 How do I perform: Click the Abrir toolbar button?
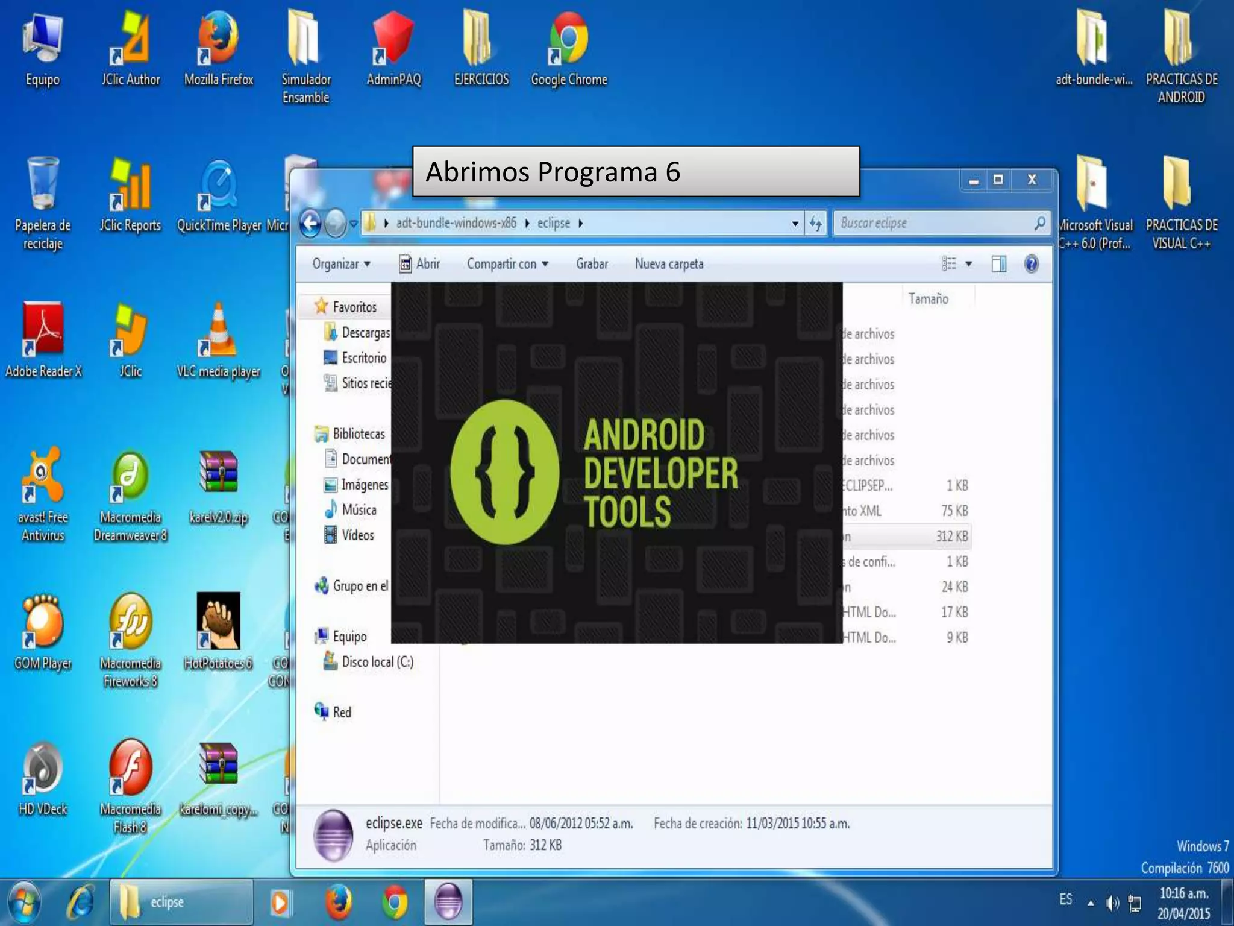click(420, 264)
